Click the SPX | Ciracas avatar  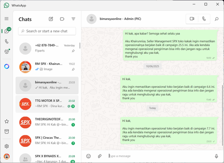25,141
